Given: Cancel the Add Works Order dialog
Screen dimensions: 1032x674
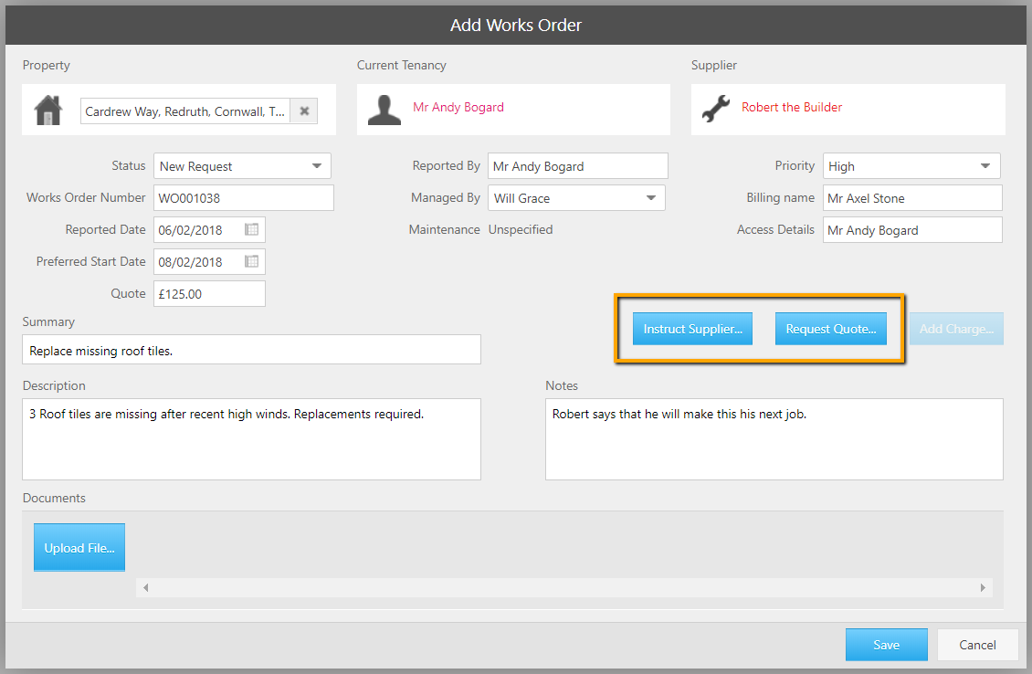Looking at the screenshot, I should coord(977,645).
